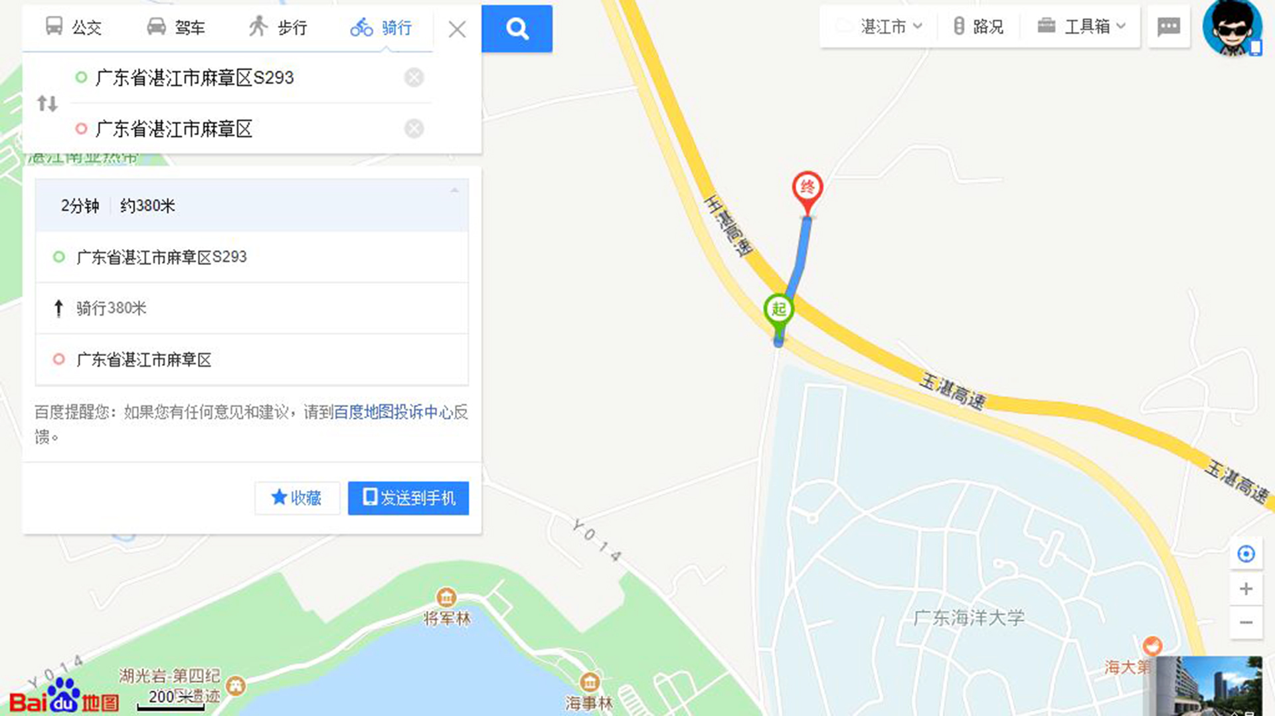1275x716 pixels.
Task: Clear the destination location field
Action: click(414, 128)
